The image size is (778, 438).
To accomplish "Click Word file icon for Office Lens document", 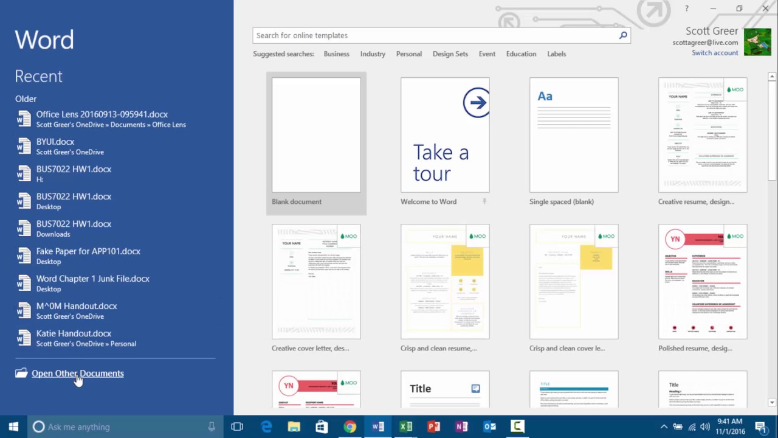I will [x=24, y=119].
